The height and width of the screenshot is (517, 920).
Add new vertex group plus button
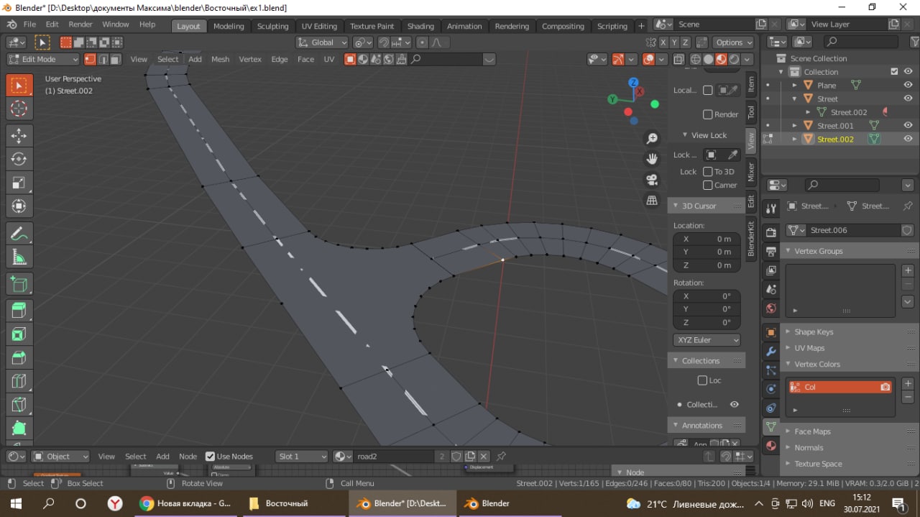(908, 270)
